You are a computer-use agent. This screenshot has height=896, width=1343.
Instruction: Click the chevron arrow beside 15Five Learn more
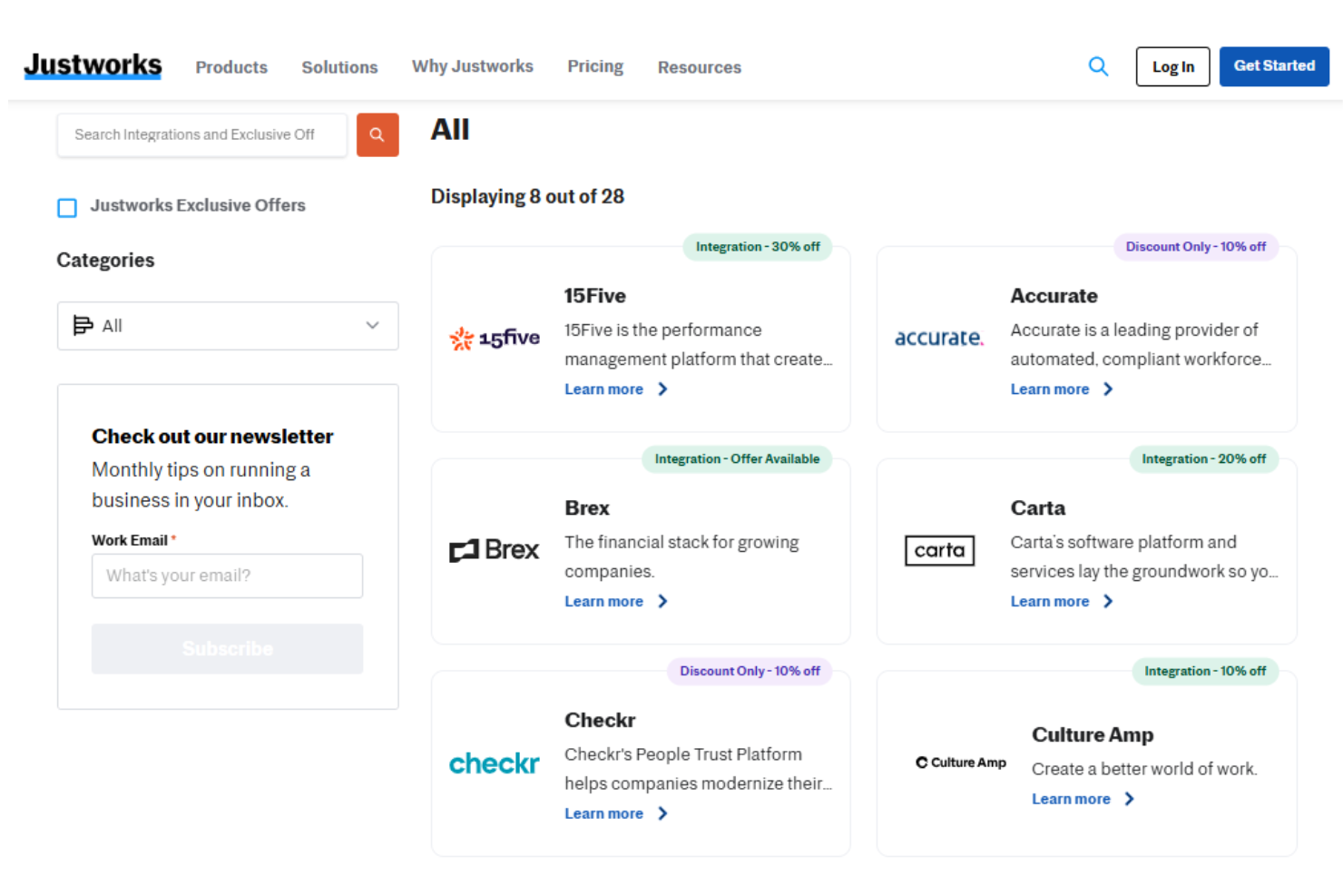[x=662, y=389]
